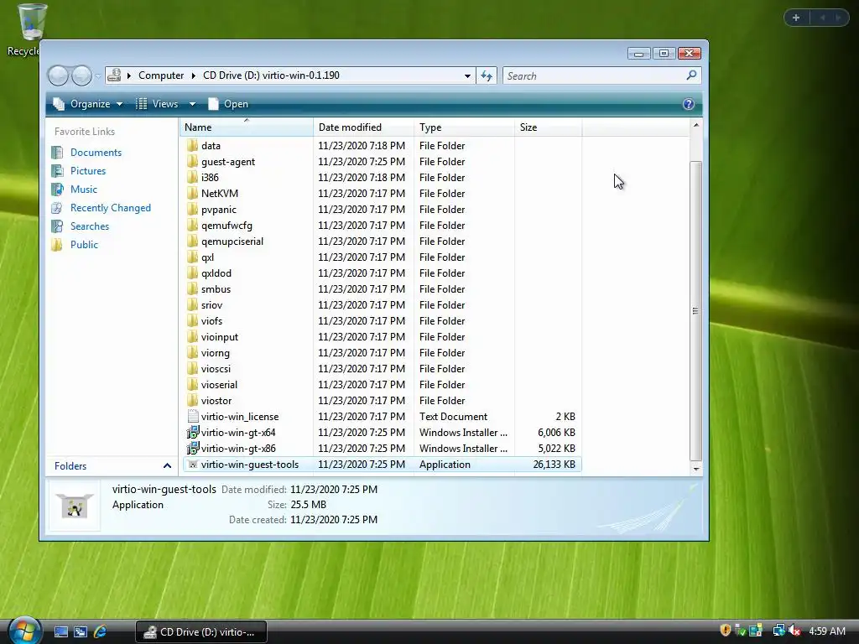Click the Forward navigation arrow button
Screen dimensions: 859x644
(x=81, y=75)
